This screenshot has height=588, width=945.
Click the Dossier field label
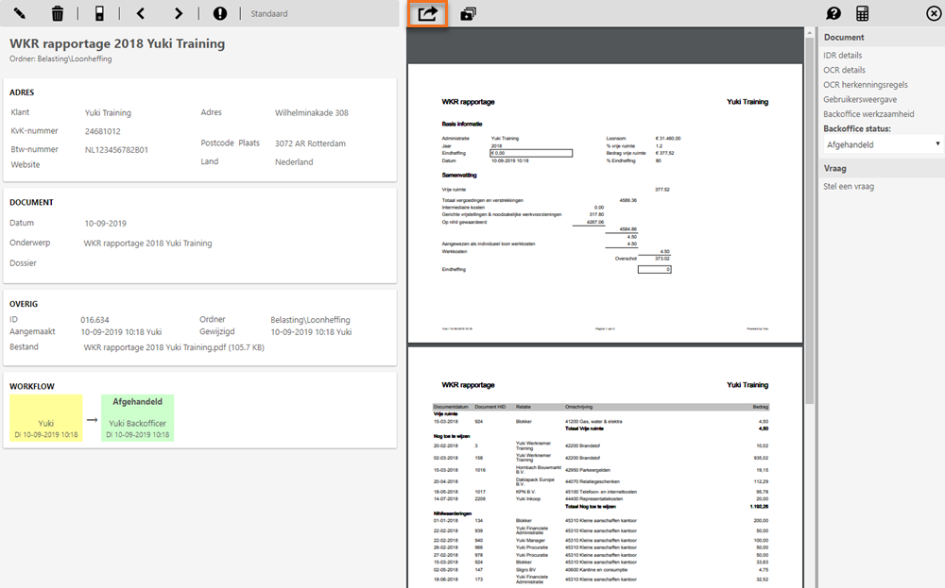tap(23, 263)
